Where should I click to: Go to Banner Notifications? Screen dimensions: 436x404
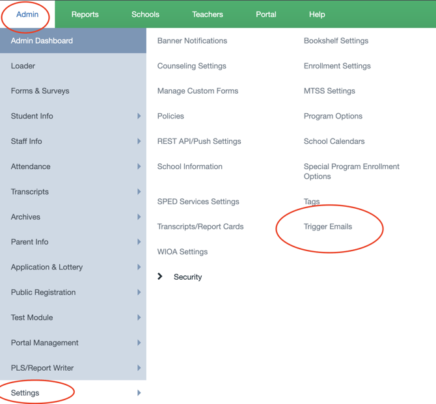click(192, 40)
